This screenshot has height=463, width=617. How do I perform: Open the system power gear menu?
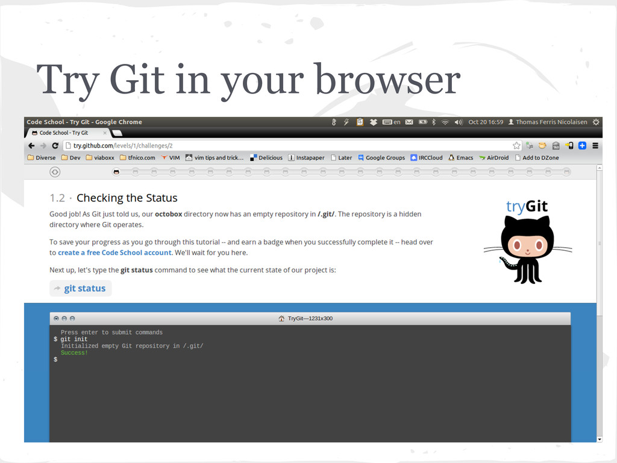596,122
